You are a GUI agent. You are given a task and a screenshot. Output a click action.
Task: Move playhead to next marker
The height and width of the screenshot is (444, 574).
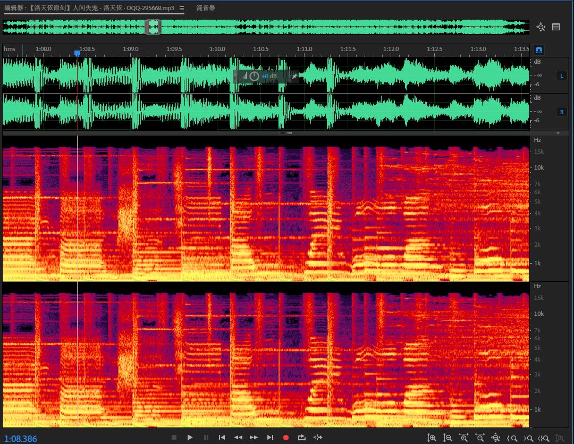270,438
